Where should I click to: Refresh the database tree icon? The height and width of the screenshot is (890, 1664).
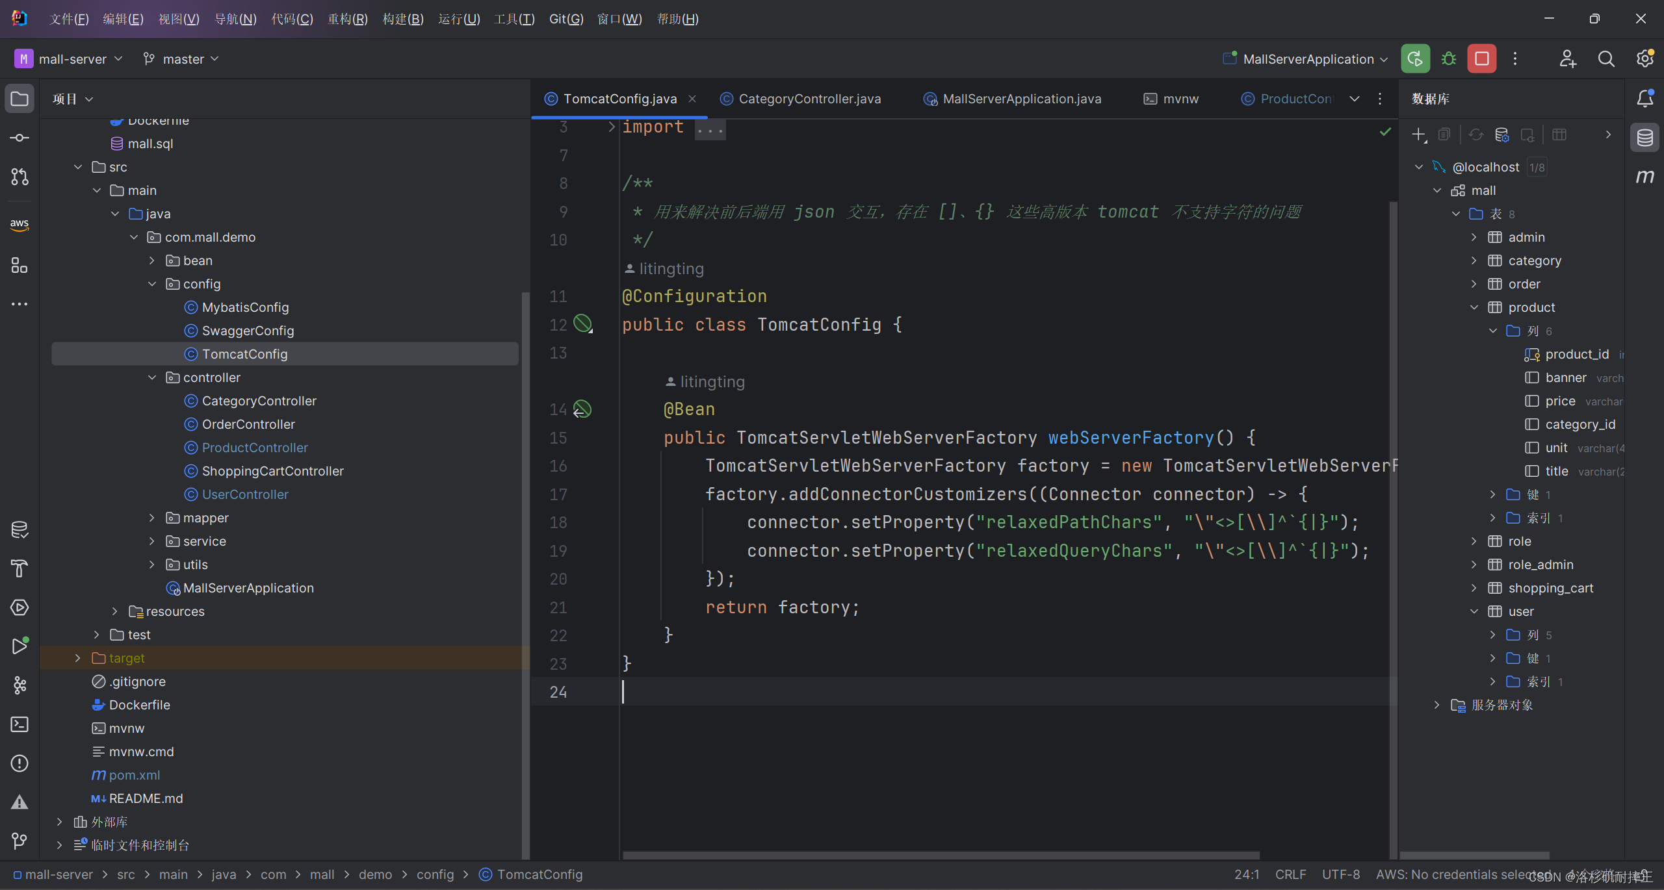coord(1476,135)
